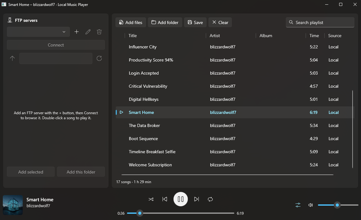Click the 17 songs status text

[x=134, y=182]
